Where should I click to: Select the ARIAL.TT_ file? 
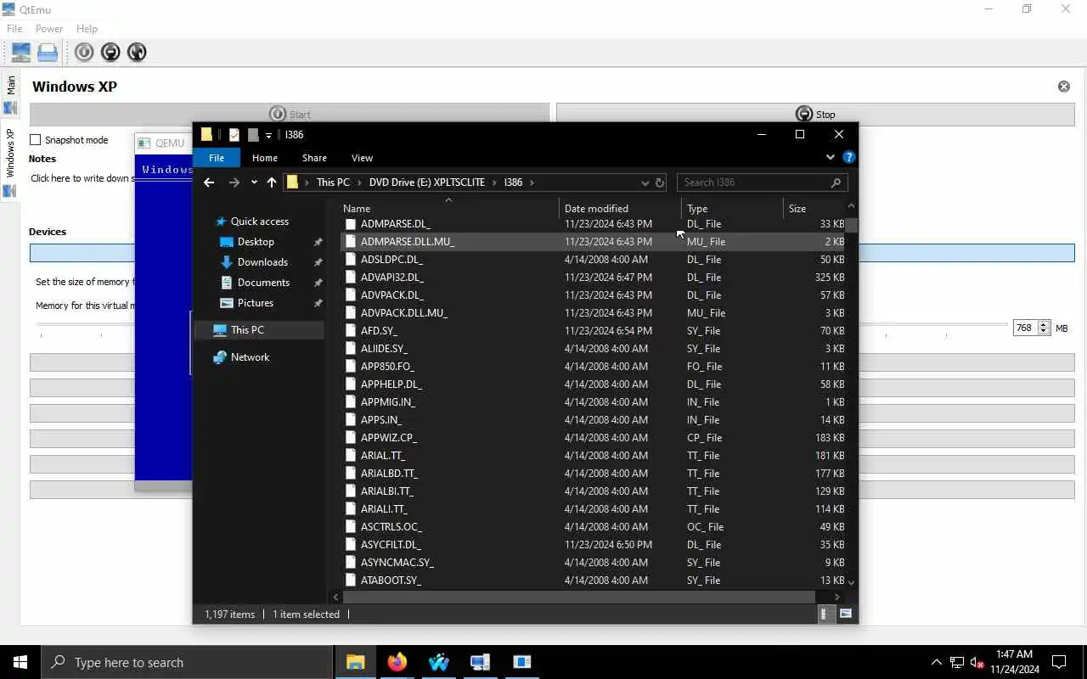pos(382,456)
